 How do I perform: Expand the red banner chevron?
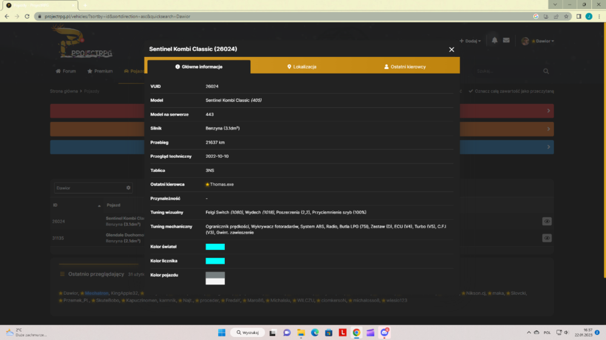pos(548,111)
